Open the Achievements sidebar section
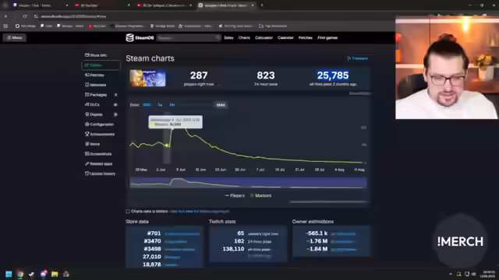The image size is (499, 280). (100, 134)
